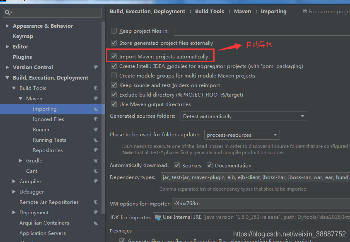The width and height of the screenshot is (350, 242).
Task: Click project-level icon beside Build Tools
Action: click(x=96, y=88)
